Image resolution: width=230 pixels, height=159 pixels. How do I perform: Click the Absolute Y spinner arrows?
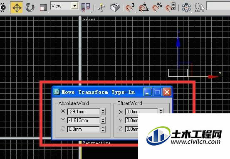point(103,120)
